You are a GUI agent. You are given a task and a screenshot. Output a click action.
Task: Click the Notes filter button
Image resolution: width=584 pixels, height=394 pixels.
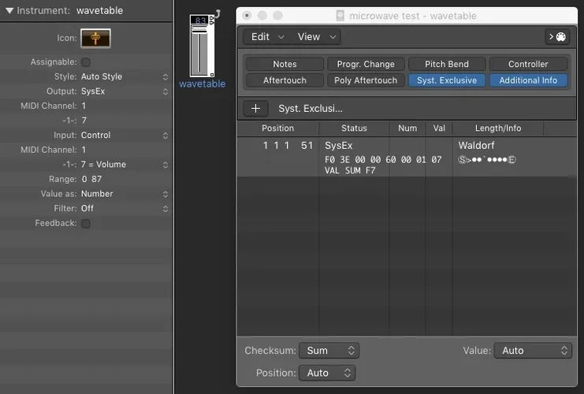285,65
